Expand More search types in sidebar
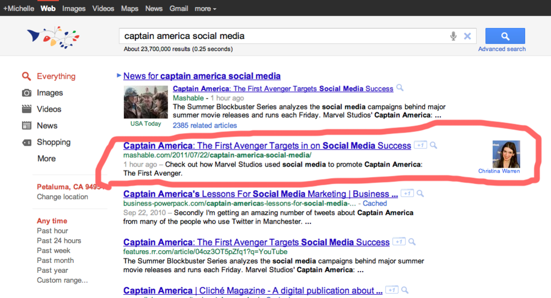 (46, 158)
